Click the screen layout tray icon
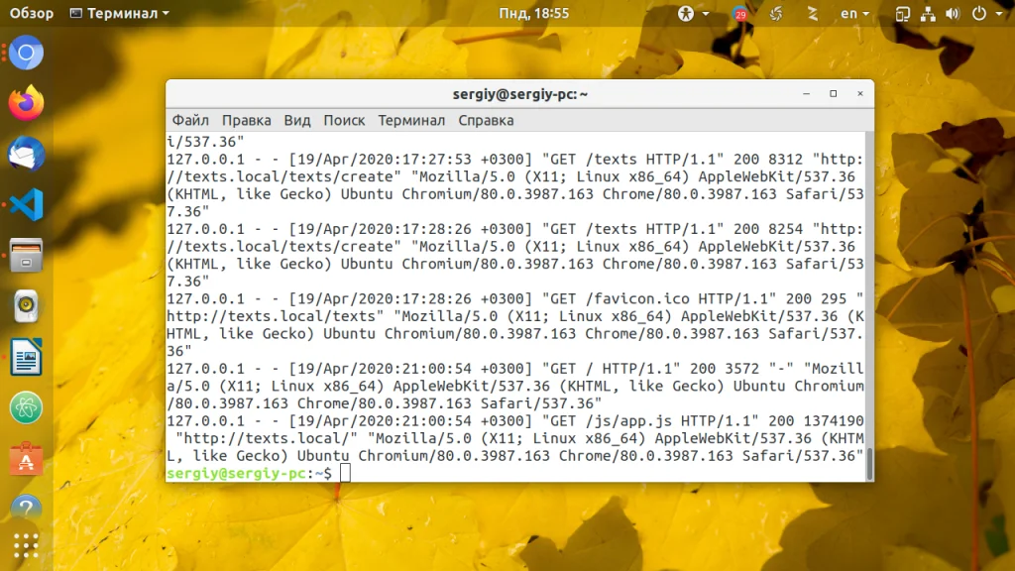This screenshot has height=571, width=1015. coord(902,14)
